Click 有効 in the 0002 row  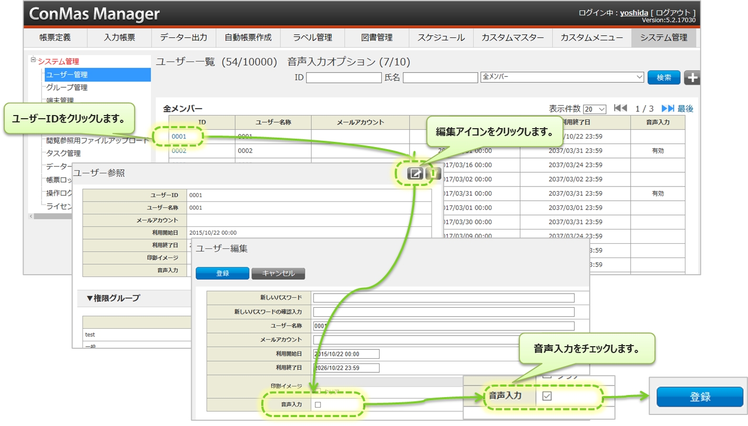(x=658, y=151)
